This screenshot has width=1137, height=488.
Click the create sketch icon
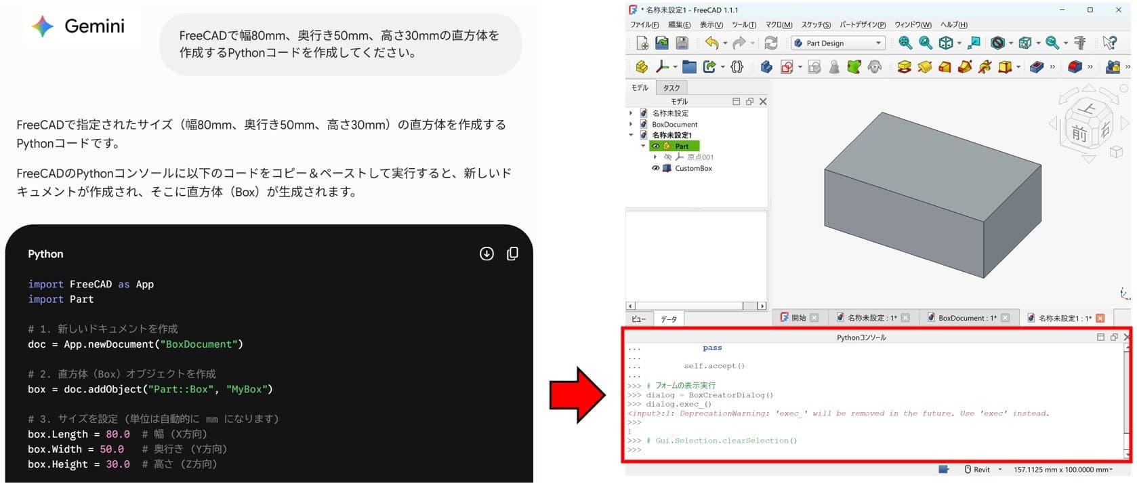(x=787, y=66)
